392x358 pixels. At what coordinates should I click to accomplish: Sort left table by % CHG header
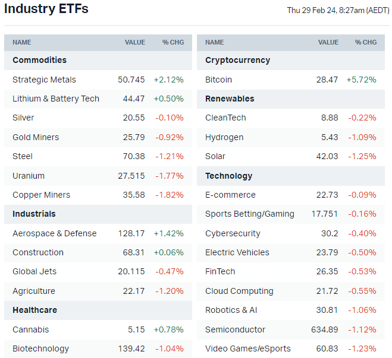[x=173, y=42]
